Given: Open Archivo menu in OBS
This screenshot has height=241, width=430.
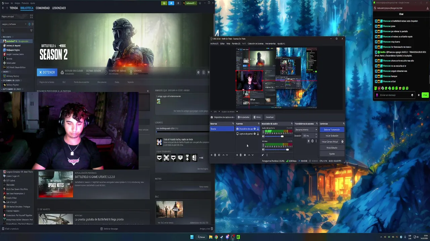Looking at the screenshot, I should point(214,44).
